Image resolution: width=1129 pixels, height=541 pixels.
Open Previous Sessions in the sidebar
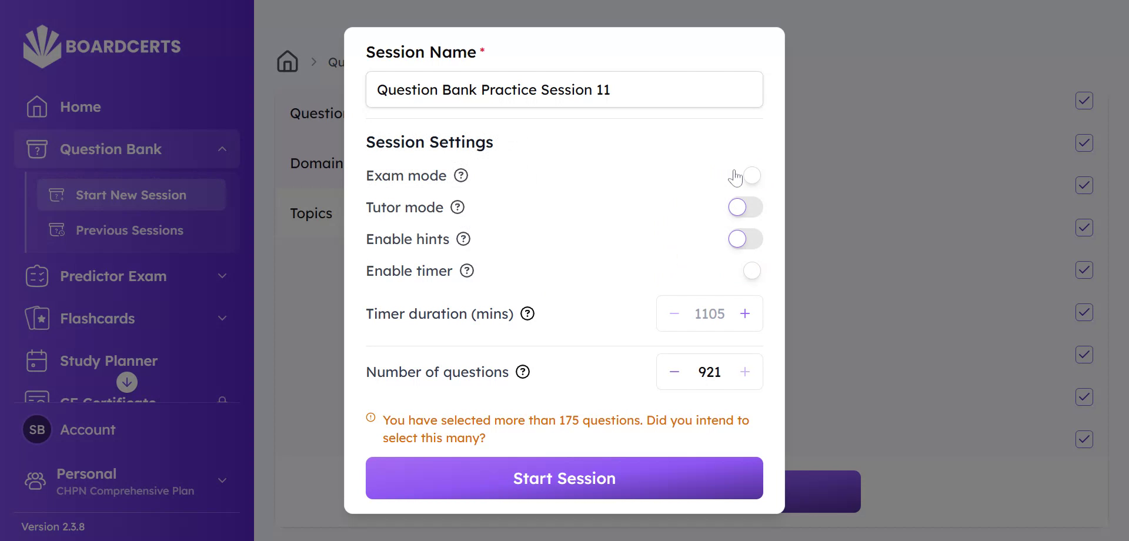[129, 231]
